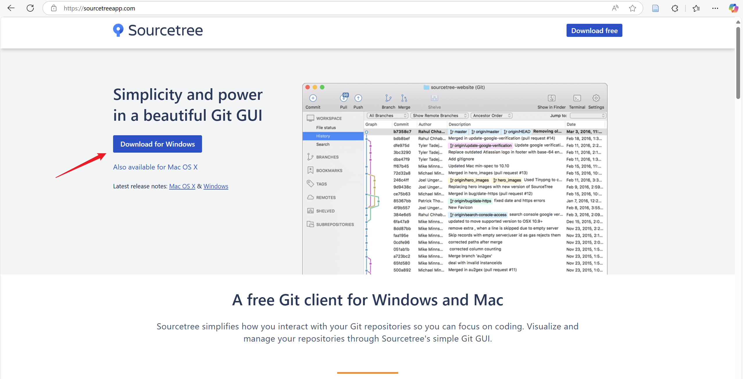The width and height of the screenshot is (743, 379).
Task: Click the Sourcetree logo icon
Action: click(x=118, y=30)
